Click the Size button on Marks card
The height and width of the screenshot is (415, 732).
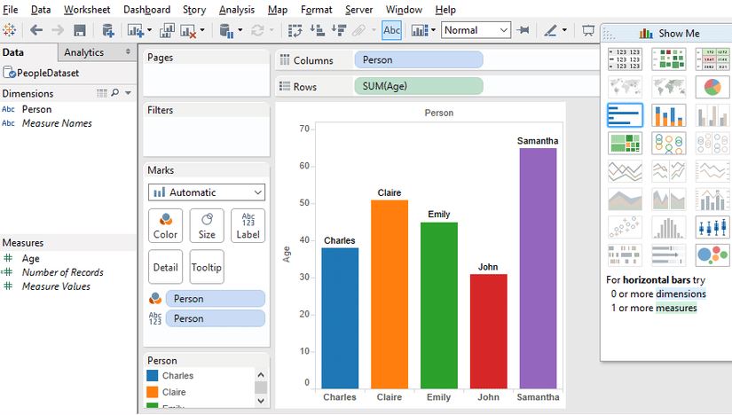207,226
